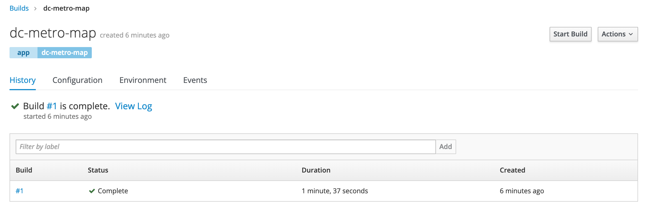Switch to the Configuration tab
647x214 pixels.
[x=78, y=80]
